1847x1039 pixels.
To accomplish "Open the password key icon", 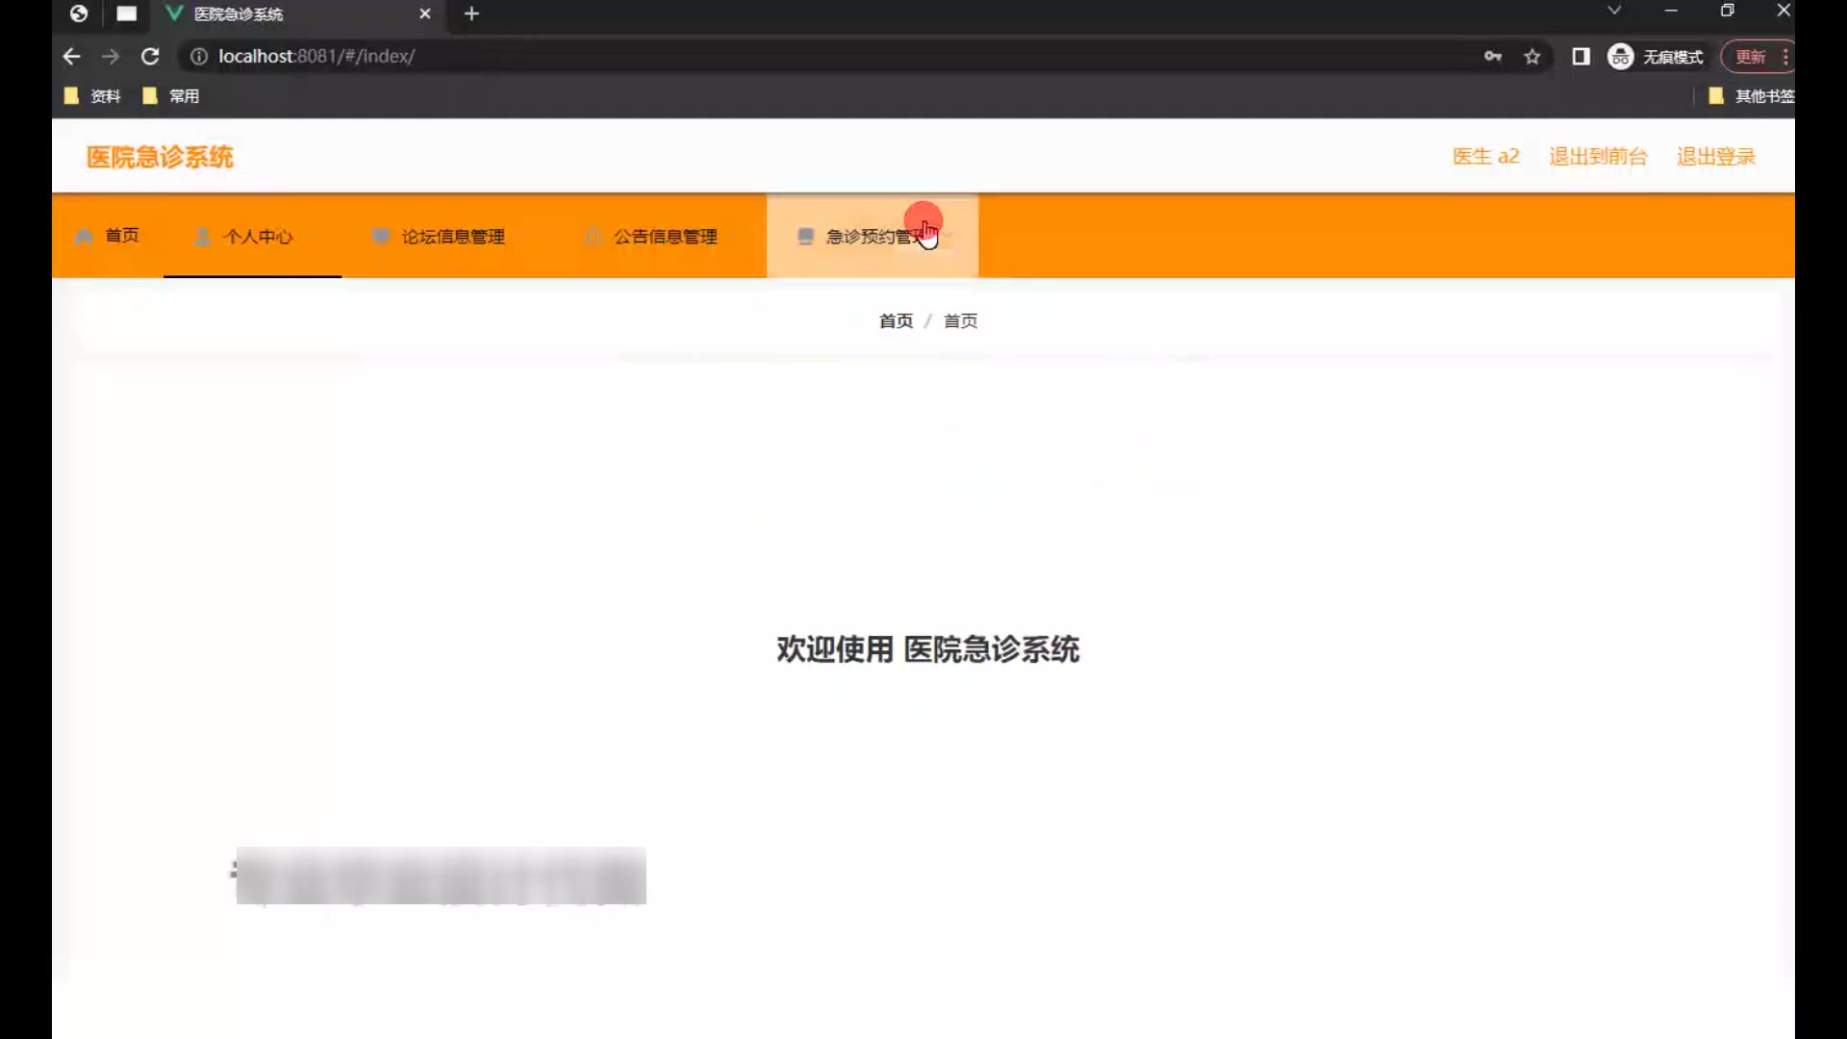I will (1492, 57).
